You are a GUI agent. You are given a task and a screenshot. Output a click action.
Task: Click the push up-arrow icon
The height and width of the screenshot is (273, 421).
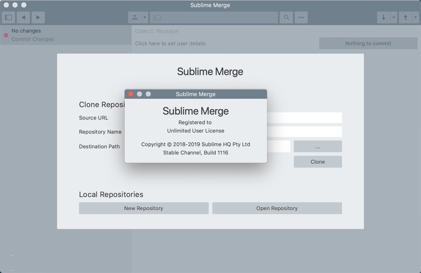(x=405, y=18)
